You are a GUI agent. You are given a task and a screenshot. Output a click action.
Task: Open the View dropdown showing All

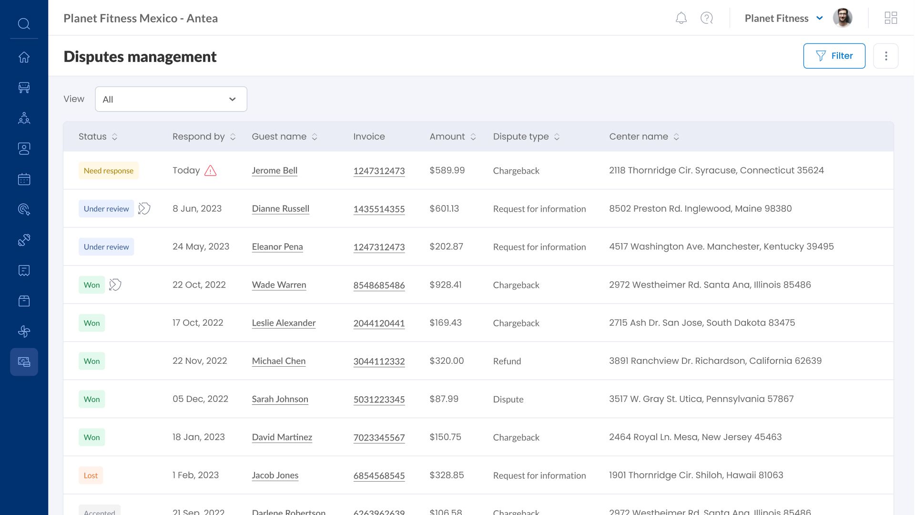[x=171, y=99]
